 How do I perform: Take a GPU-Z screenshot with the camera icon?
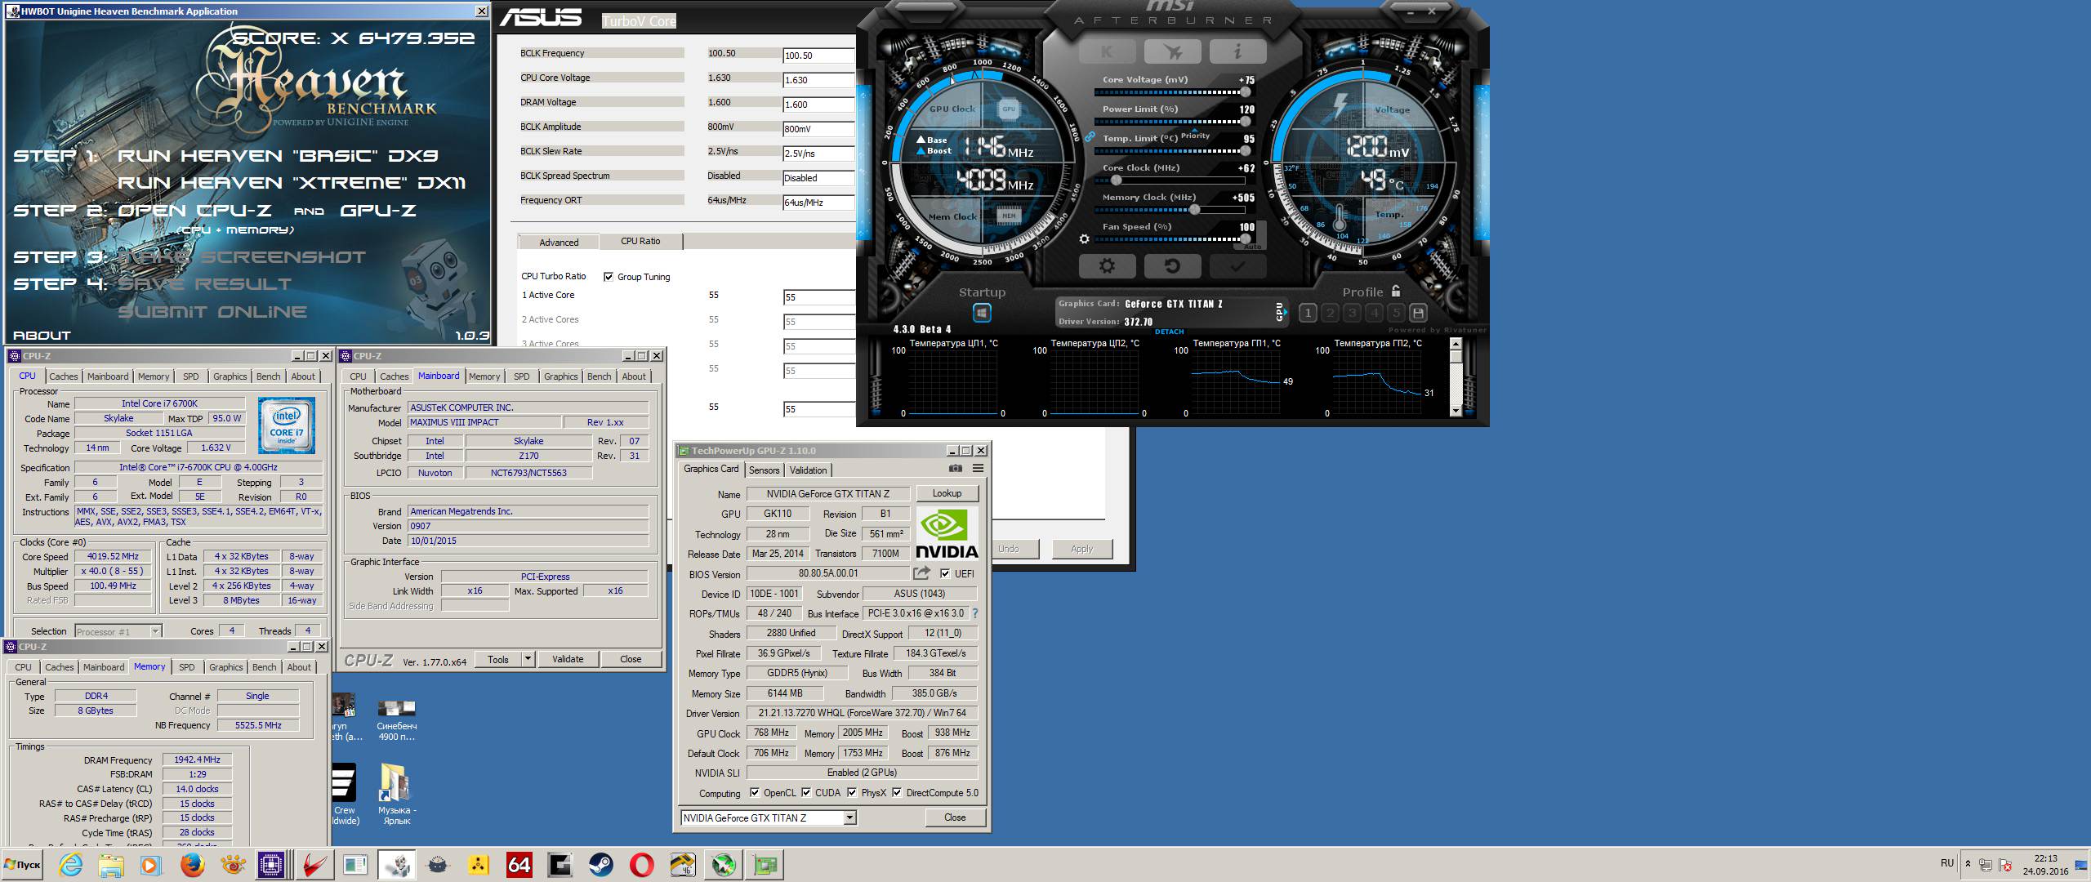(955, 469)
